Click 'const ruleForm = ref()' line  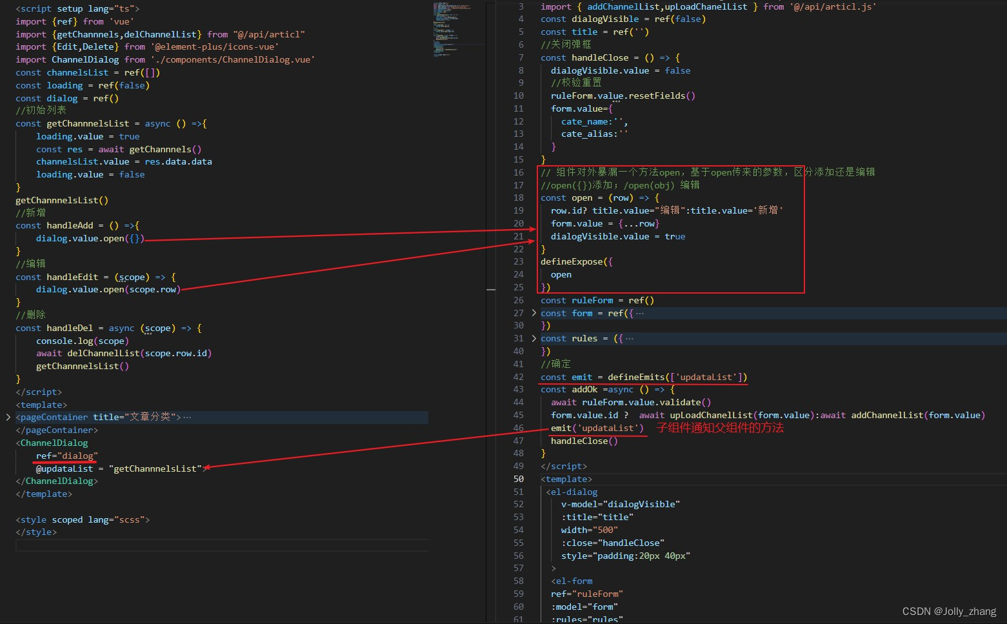(x=597, y=300)
